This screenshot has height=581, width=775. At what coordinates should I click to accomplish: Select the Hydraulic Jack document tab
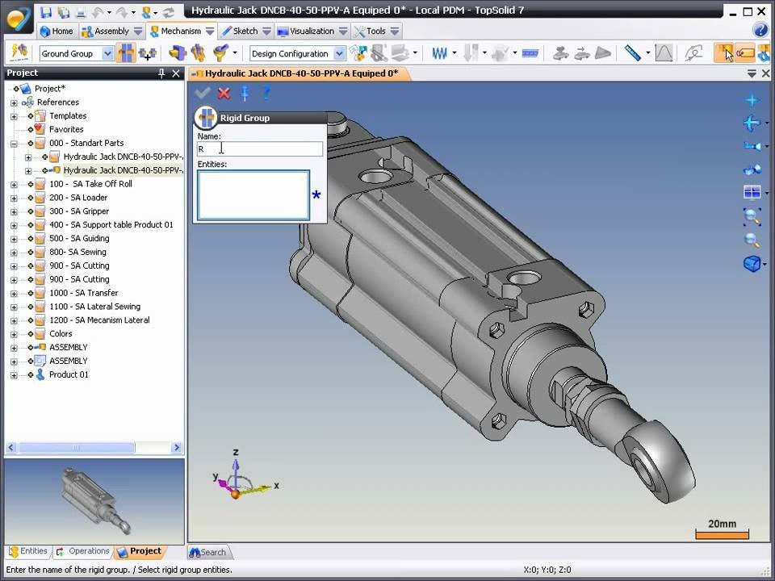(298, 73)
